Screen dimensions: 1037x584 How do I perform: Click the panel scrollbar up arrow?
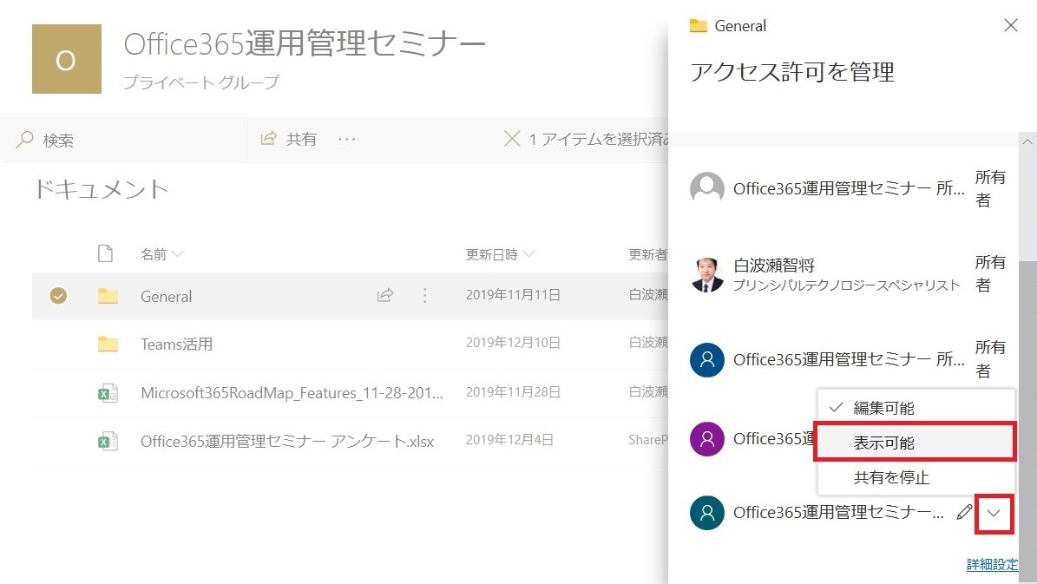coord(1027,141)
